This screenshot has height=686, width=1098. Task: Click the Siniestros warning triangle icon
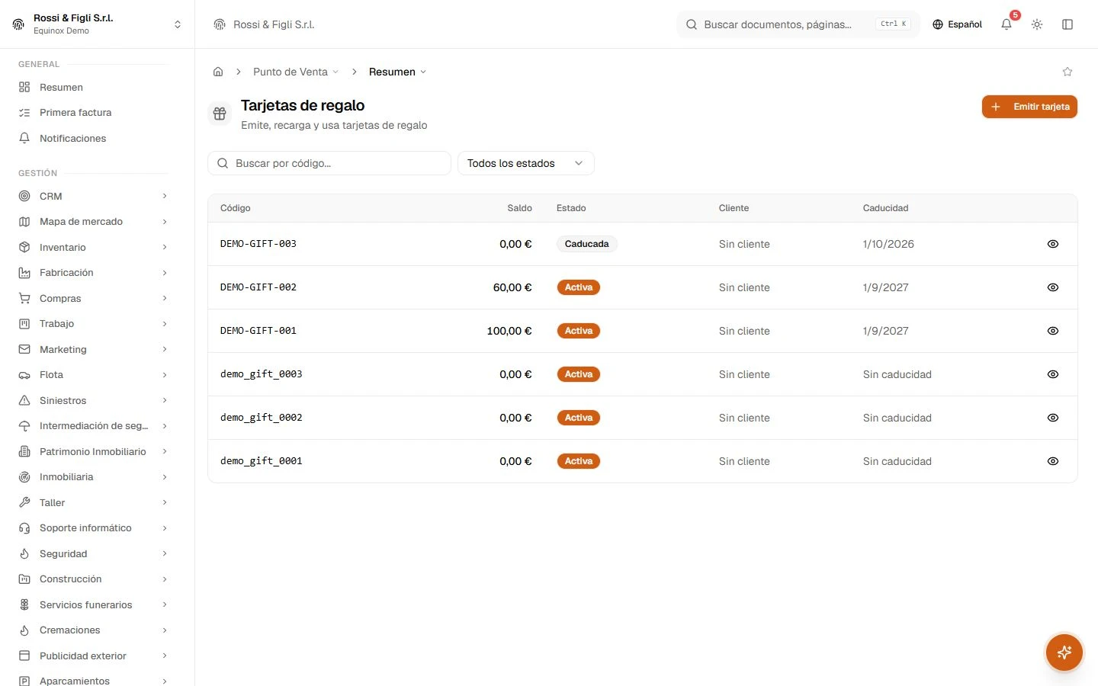24,400
